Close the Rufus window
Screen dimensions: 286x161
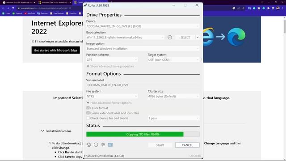197,5
